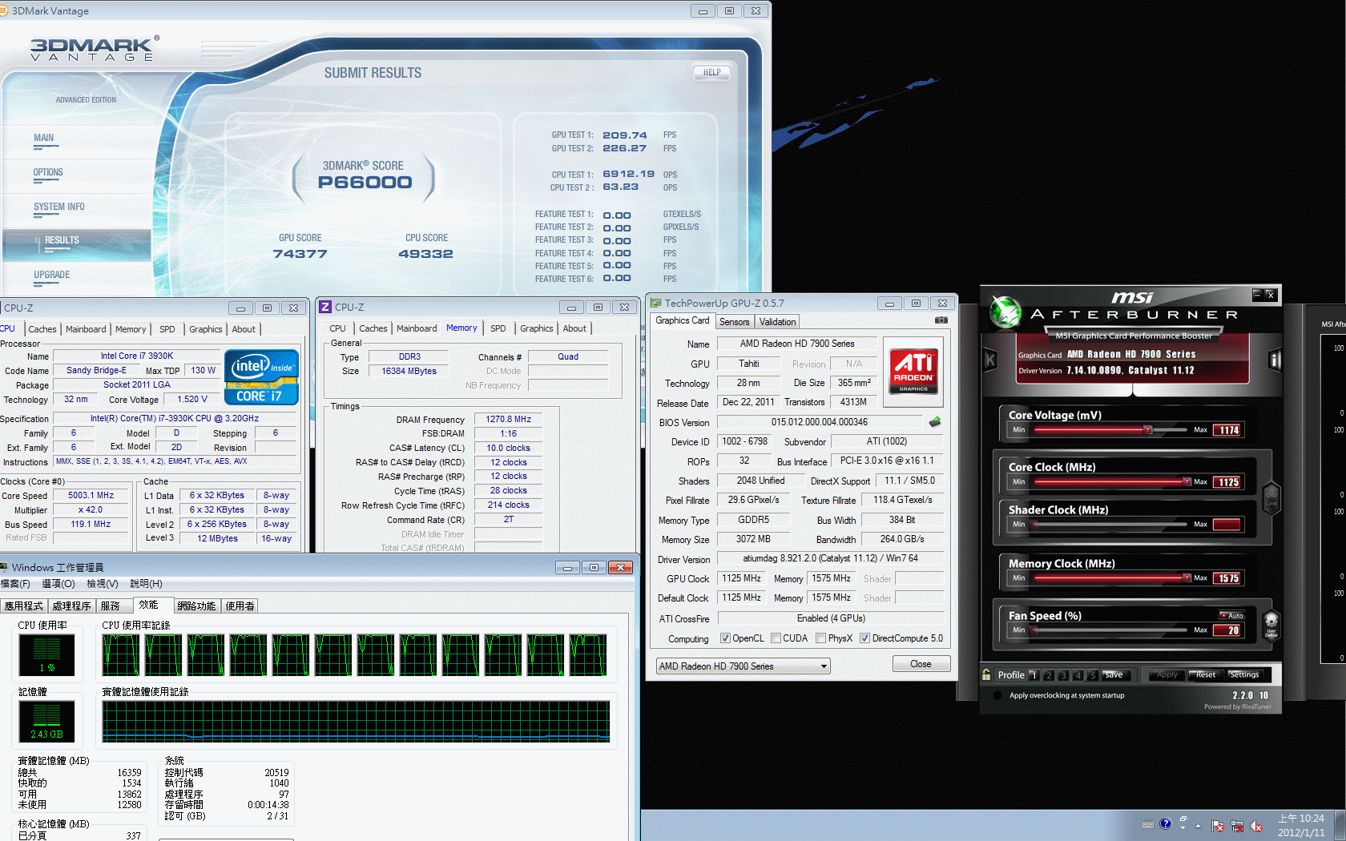Click the taskbar clock showing 10:24

[1301, 826]
